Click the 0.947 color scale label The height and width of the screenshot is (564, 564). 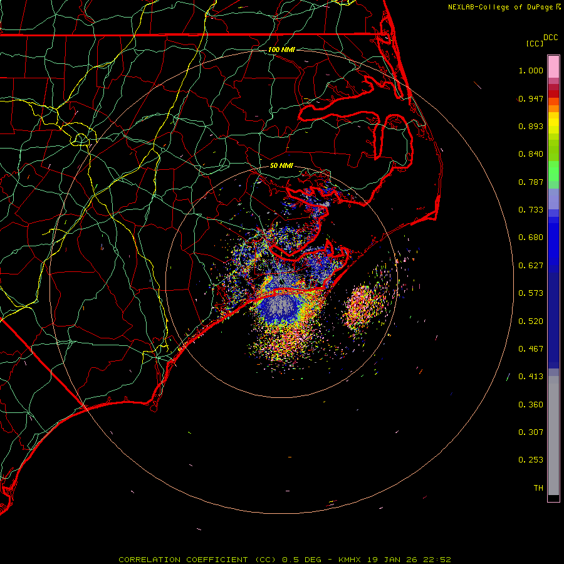pos(531,98)
